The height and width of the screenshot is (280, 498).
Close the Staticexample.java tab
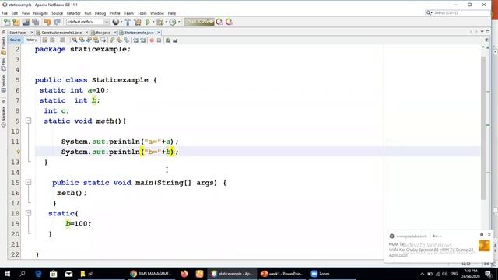159,33
